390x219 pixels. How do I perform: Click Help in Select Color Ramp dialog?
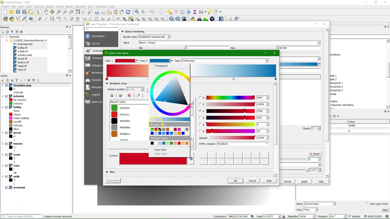[x=269, y=181]
